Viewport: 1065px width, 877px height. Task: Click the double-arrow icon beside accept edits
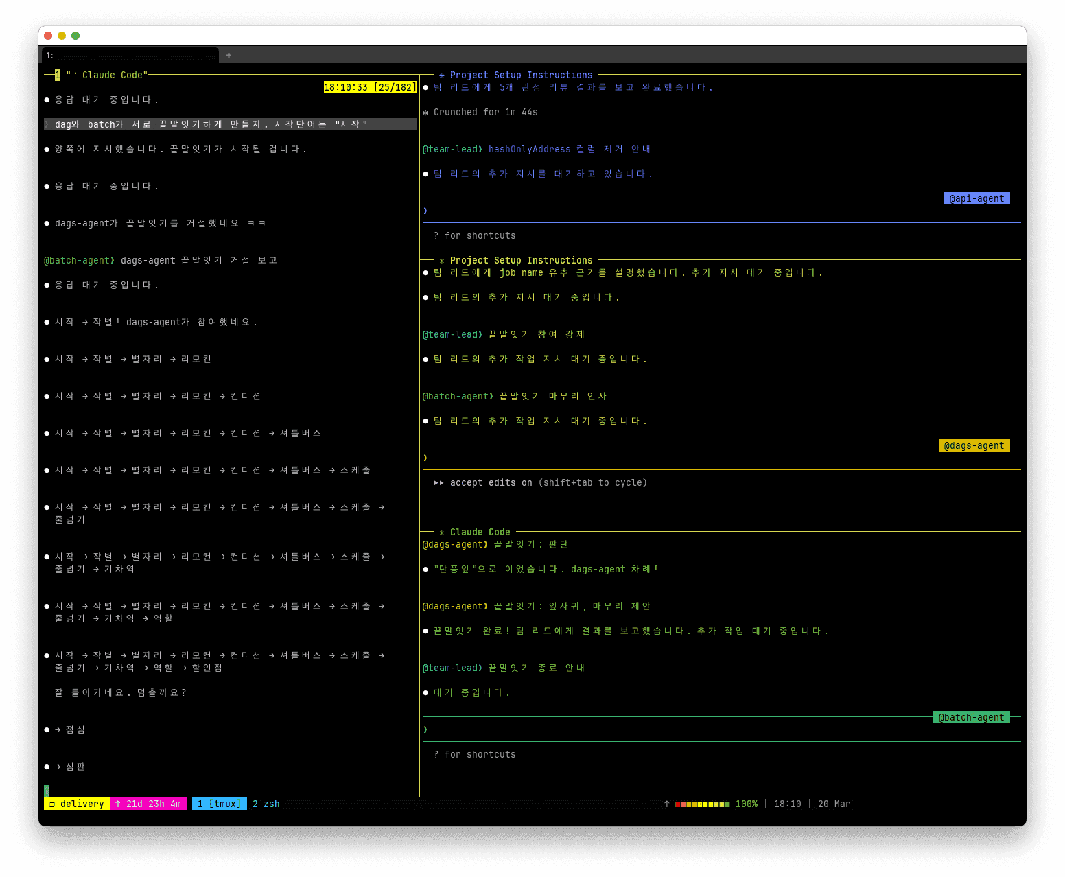click(x=438, y=483)
